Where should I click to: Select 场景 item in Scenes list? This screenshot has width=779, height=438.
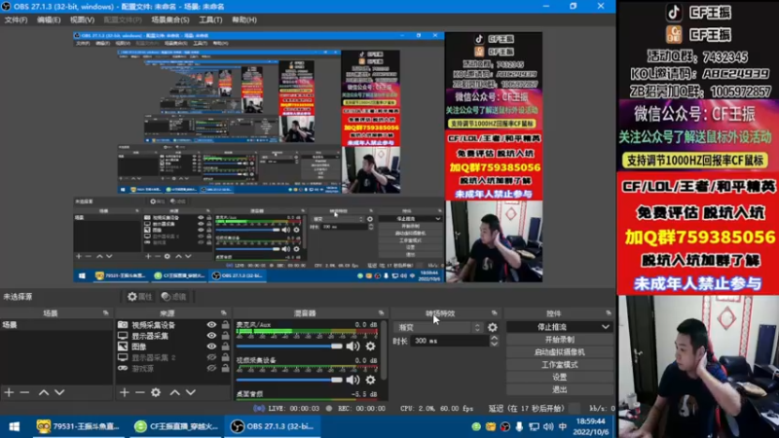tap(56, 325)
